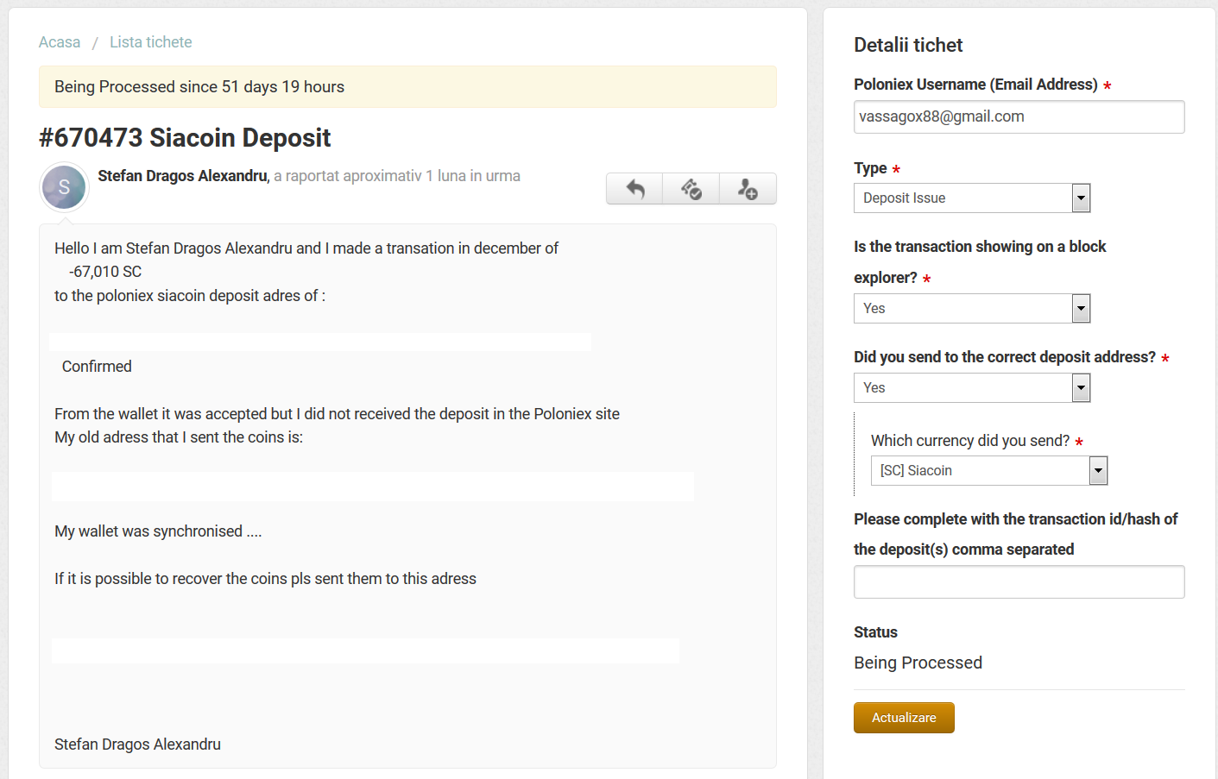
Task: Click the add person icon
Action: point(748,189)
